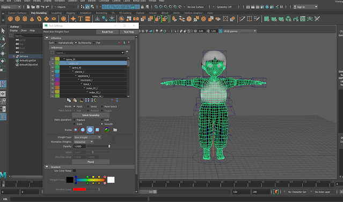Image resolution: width=343 pixels, height=202 pixels.
Task: Click the Select Geometry button
Action: 91,115
